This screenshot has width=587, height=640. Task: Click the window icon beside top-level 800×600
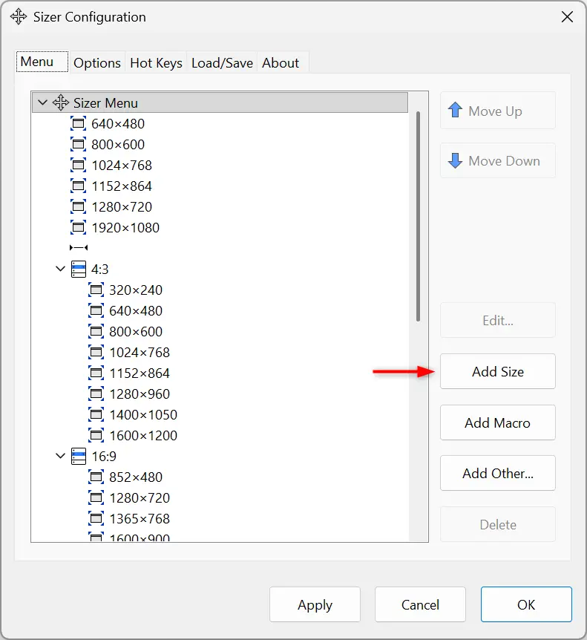pyautogui.click(x=79, y=144)
